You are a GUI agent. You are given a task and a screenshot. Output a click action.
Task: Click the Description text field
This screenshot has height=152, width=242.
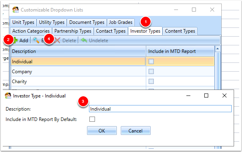pos(160,109)
